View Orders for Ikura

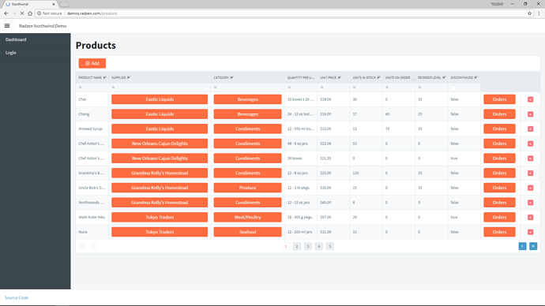click(x=499, y=232)
